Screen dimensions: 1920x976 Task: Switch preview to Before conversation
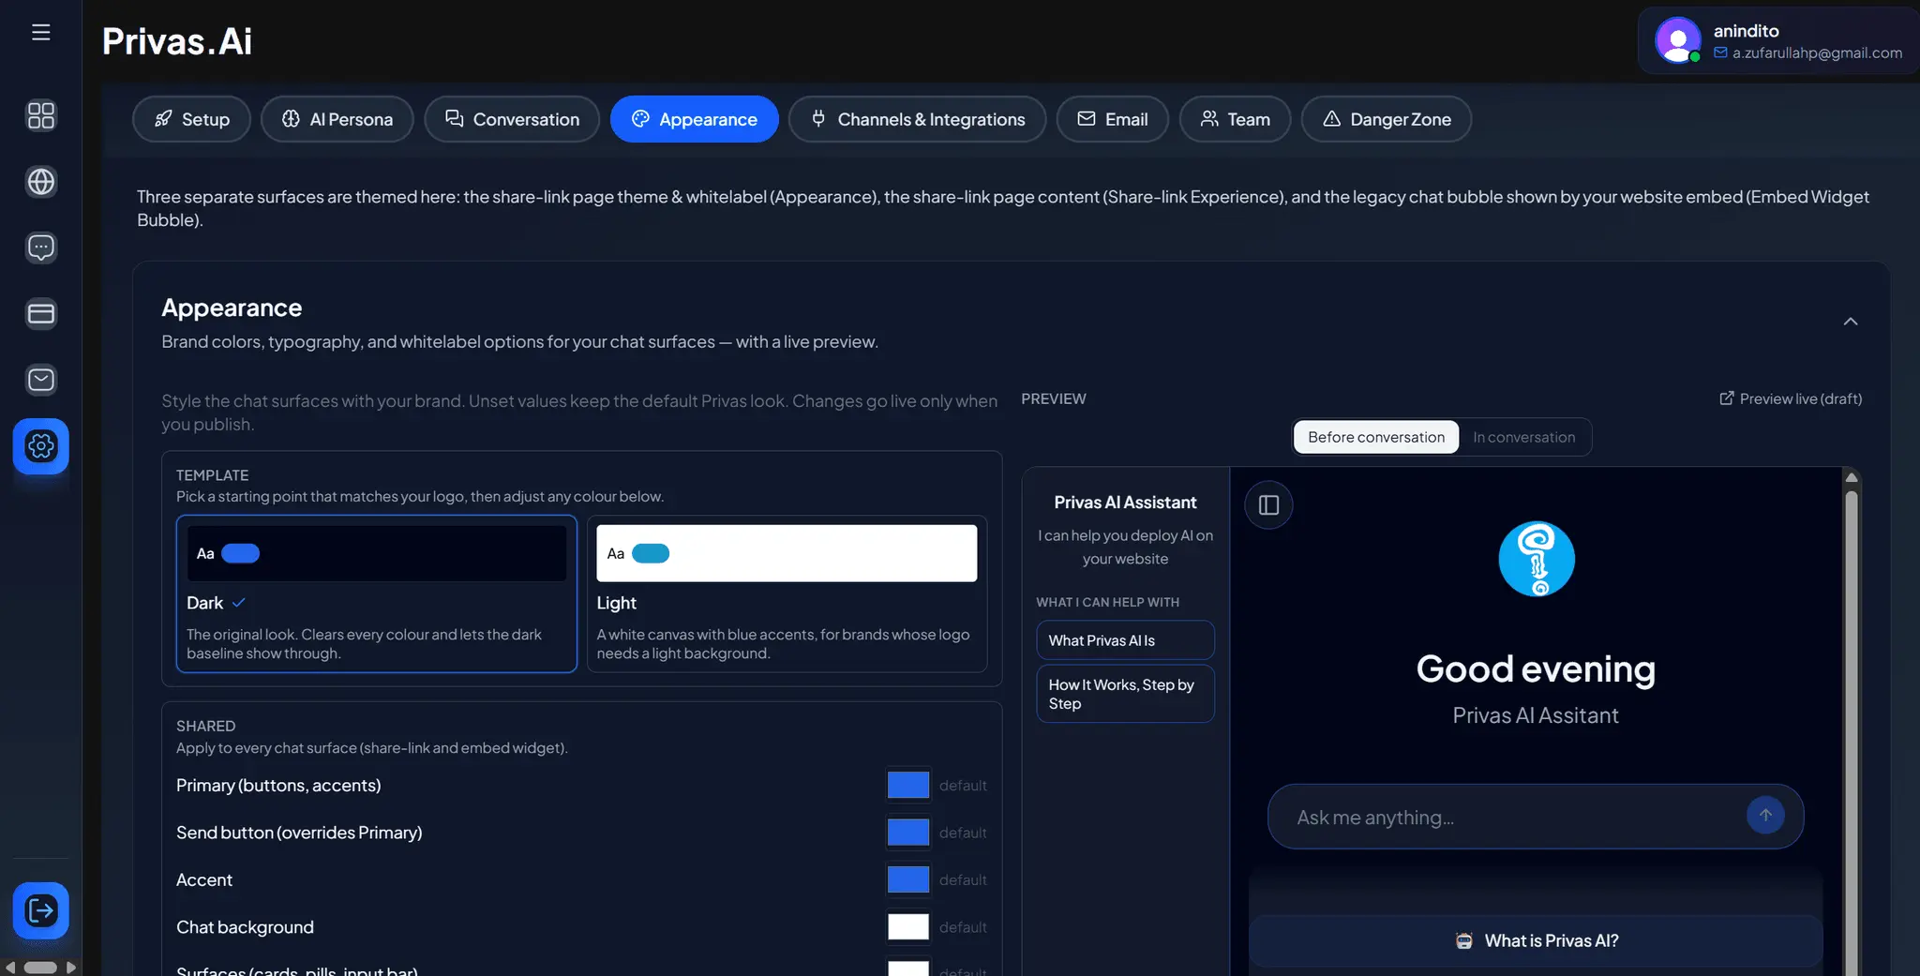click(1376, 437)
